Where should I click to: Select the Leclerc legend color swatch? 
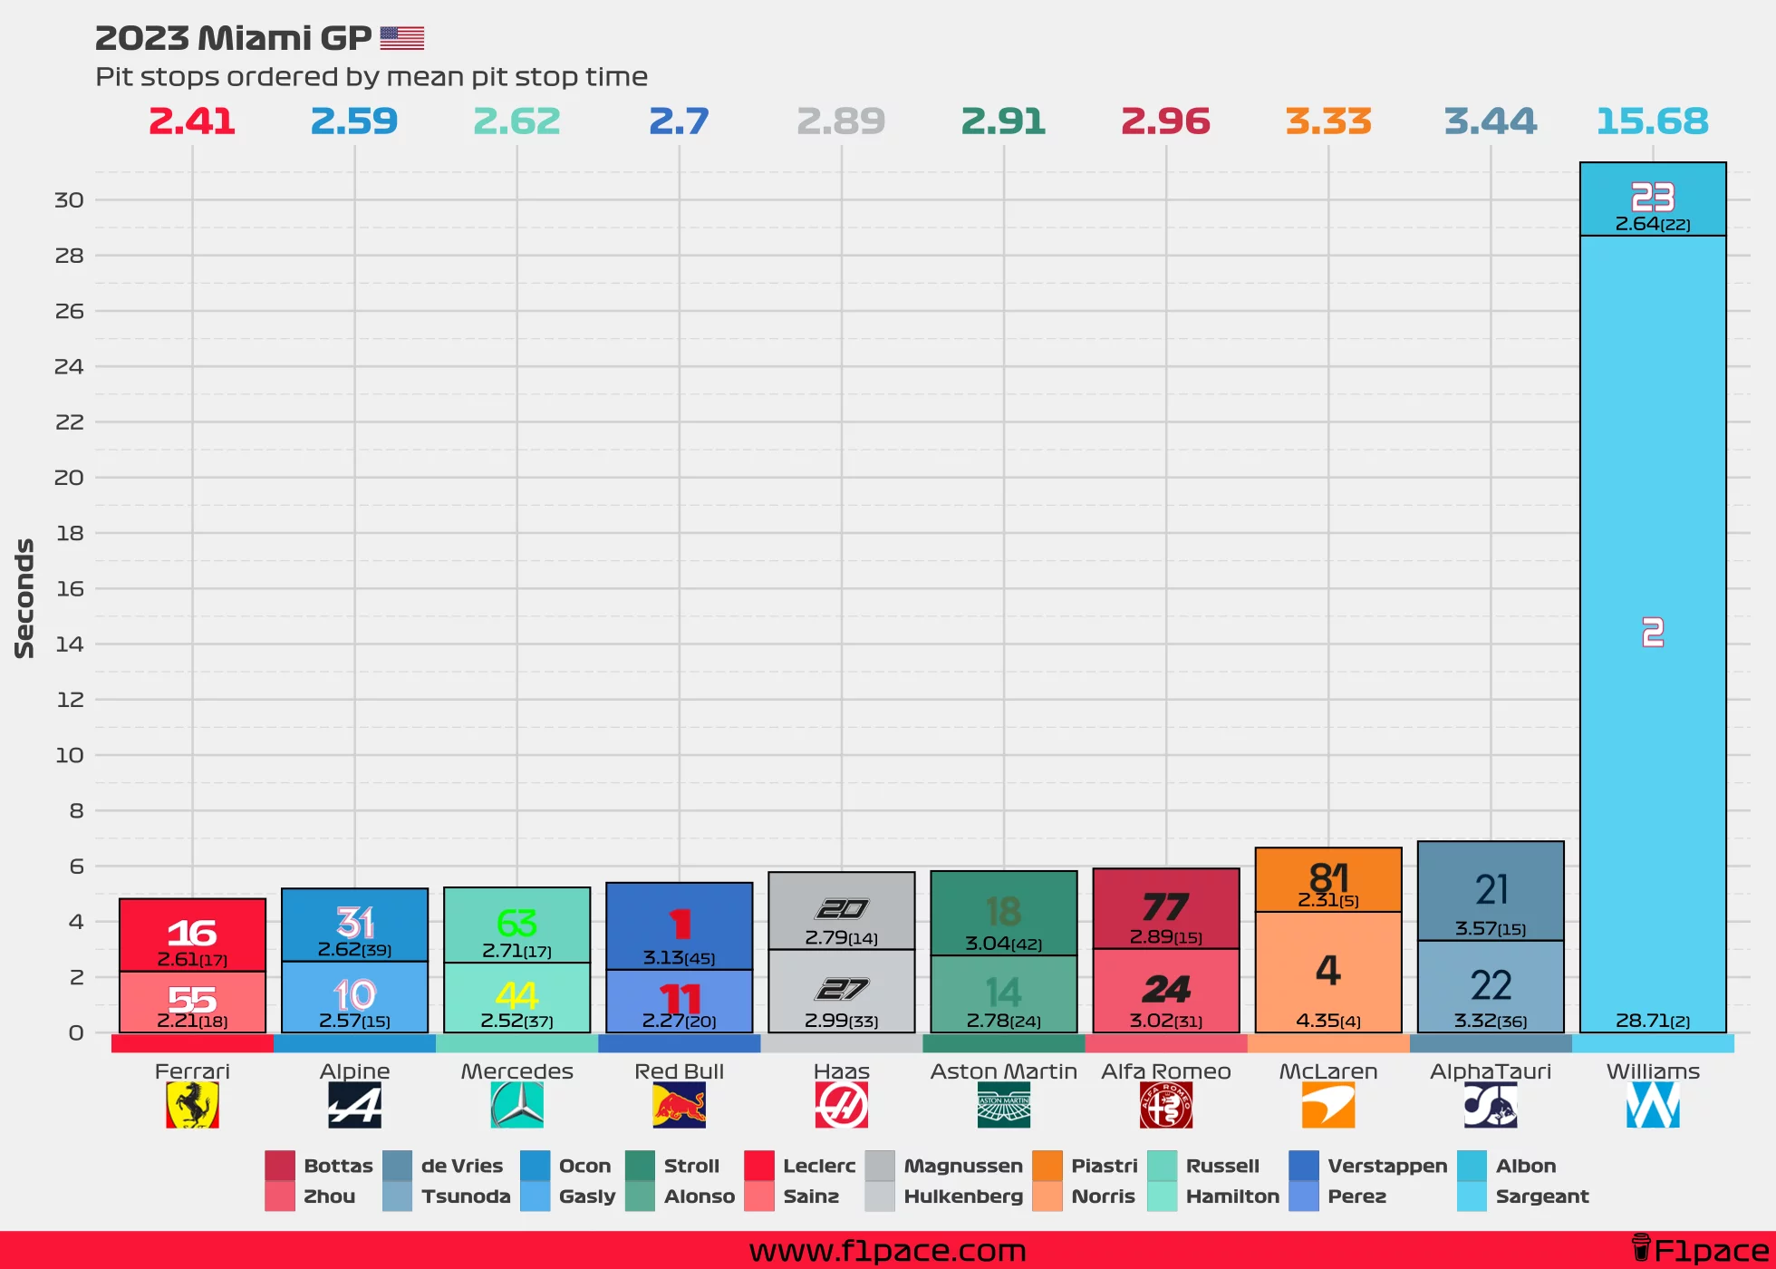(x=759, y=1166)
